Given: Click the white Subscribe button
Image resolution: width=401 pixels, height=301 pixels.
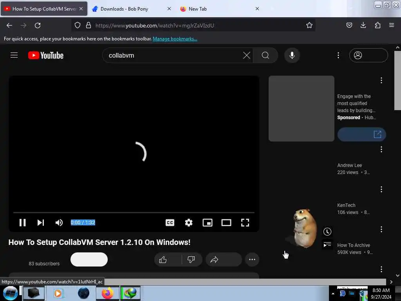Looking at the screenshot, I should 89,259.
